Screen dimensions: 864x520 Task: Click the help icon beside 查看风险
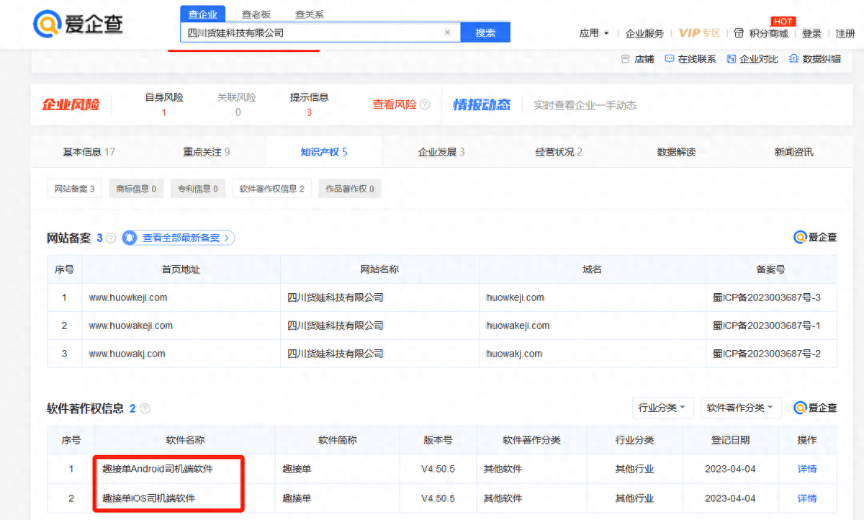425,104
